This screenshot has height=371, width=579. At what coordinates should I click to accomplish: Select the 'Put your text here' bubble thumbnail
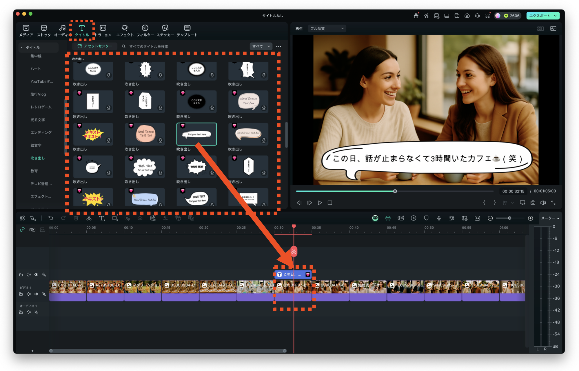(x=196, y=134)
